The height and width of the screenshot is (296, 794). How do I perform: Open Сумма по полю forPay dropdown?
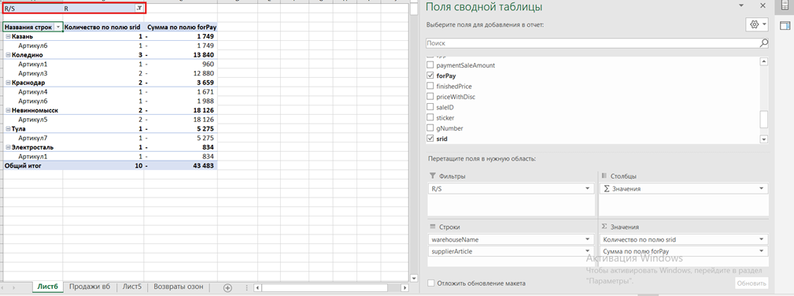(x=762, y=251)
